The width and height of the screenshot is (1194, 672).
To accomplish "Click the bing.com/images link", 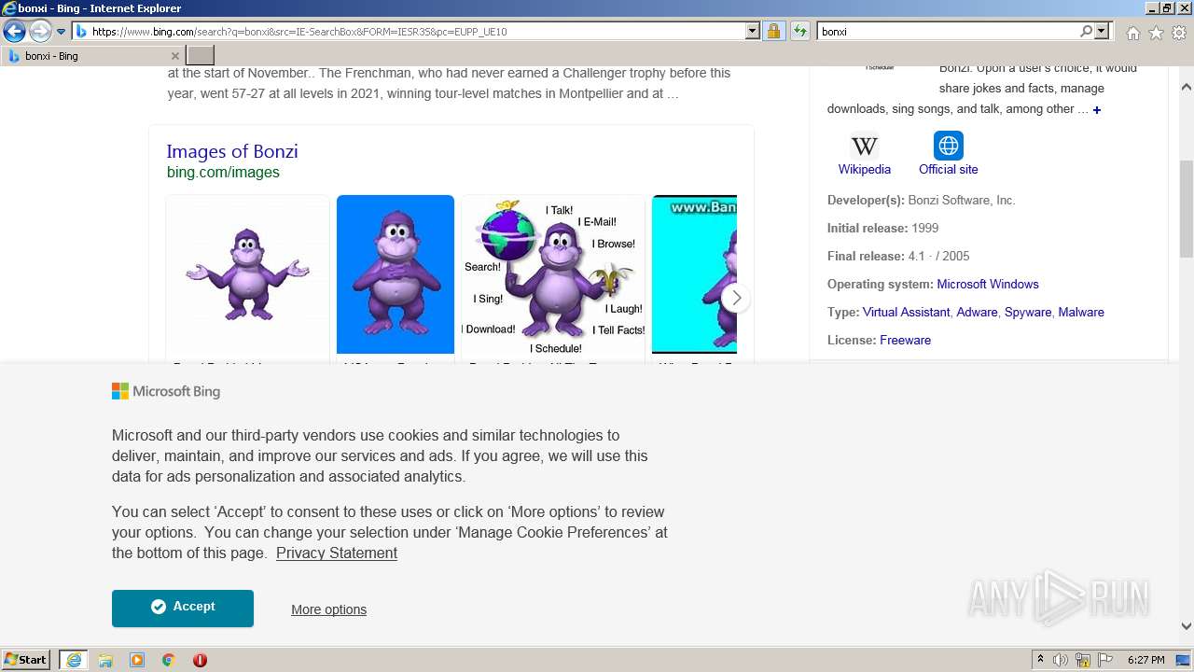I will 223,172.
